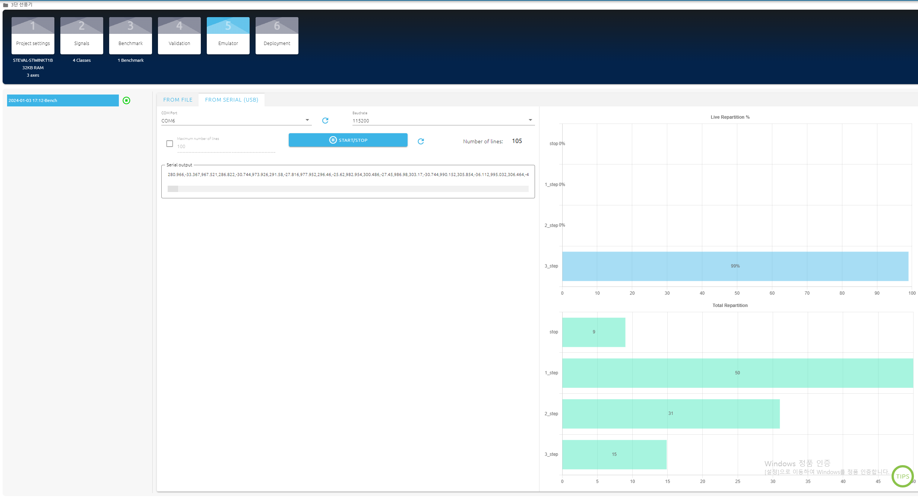Go to step 2 Signals
The width and height of the screenshot is (918, 499).
click(x=82, y=36)
